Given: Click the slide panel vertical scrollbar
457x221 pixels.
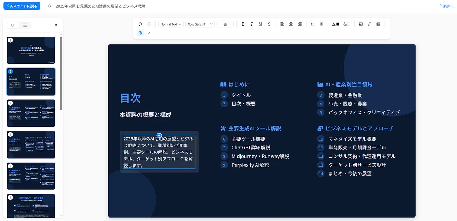Looking at the screenshot, I should pos(61,74).
